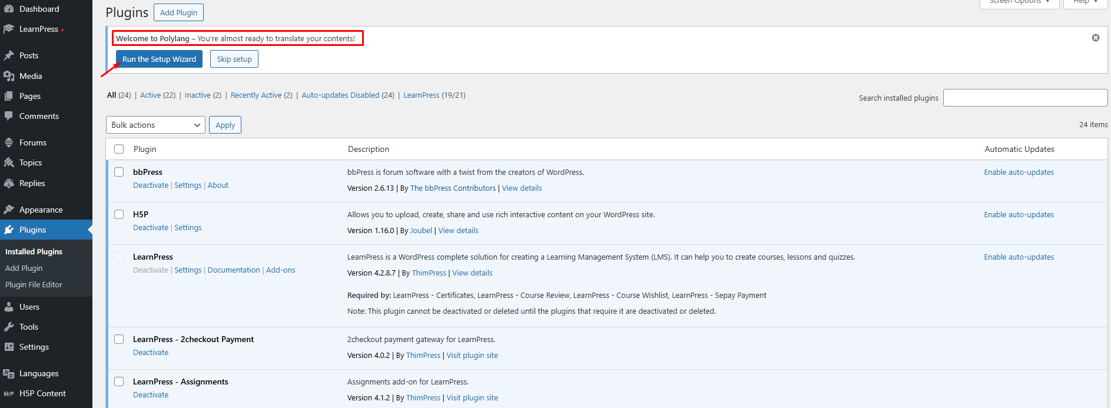Dismiss the Polylang welcome notice
The width and height of the screenshot is (1111, 408).
click(1095, 38)
